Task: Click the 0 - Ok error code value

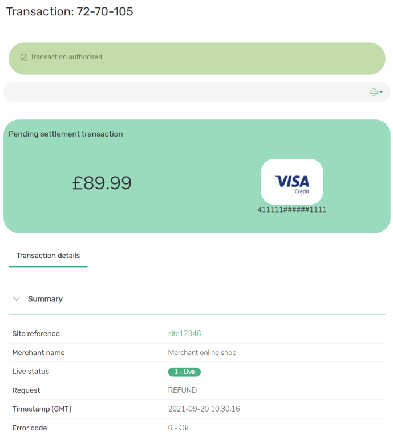Action: pyautogui.click(x=178, y=428)
